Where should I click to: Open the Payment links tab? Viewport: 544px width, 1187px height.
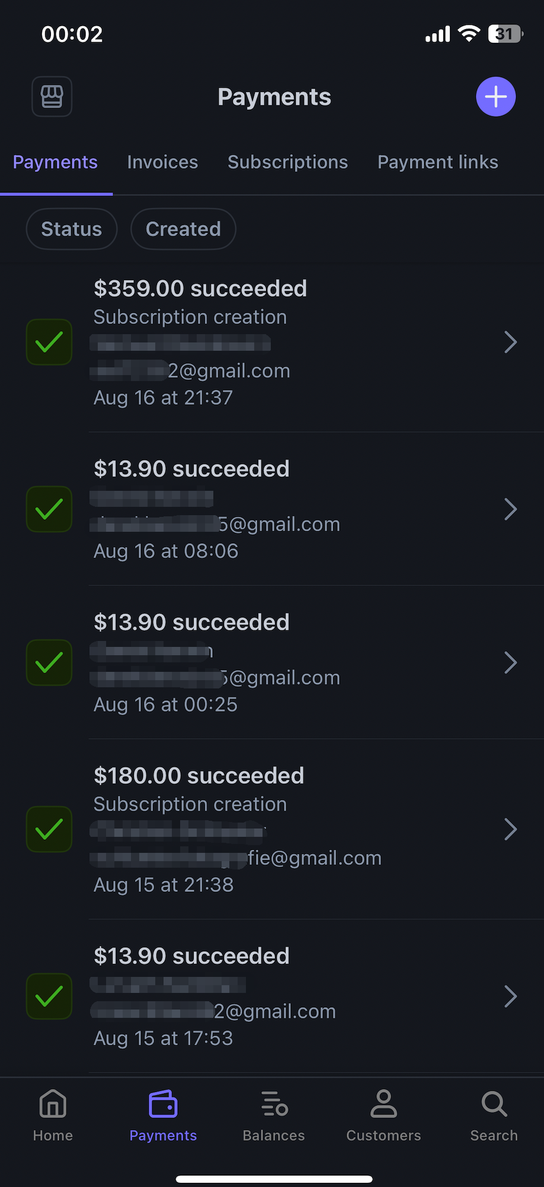click(438, 162)
